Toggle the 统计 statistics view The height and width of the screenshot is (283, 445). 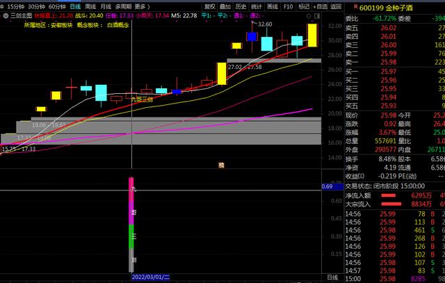coord(257,6)
